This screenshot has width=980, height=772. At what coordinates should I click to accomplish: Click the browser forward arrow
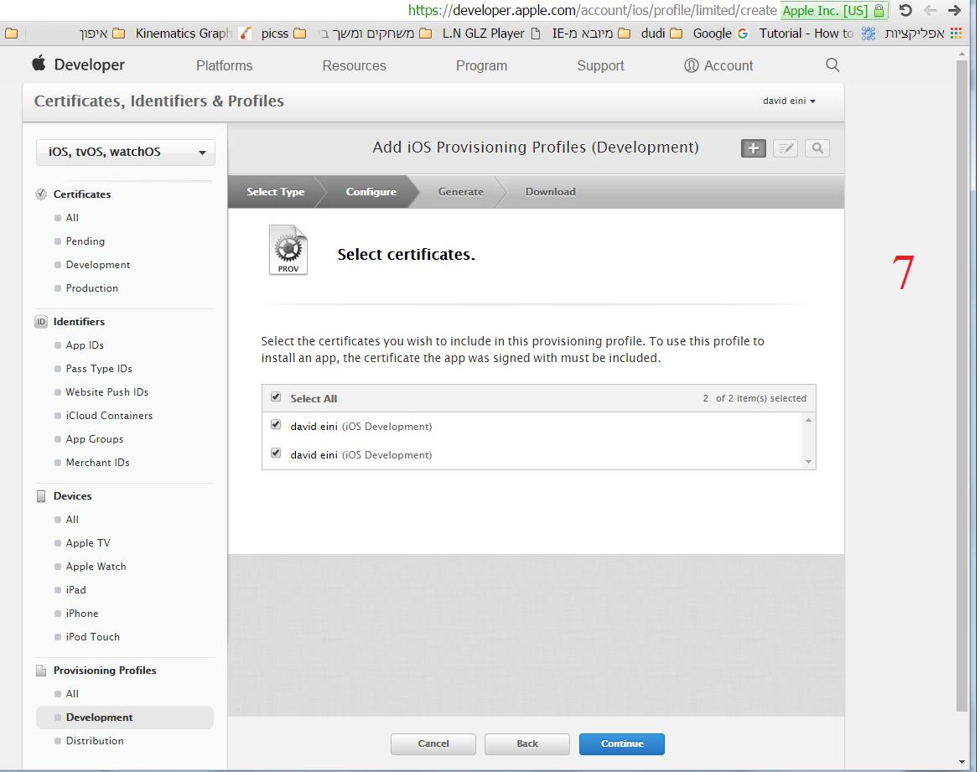tap(955, 11)
